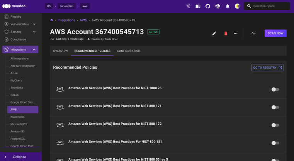Open Google Cloud Stor... sidebar item
This screenshot has width=294, height=161.
click(23, 102)
